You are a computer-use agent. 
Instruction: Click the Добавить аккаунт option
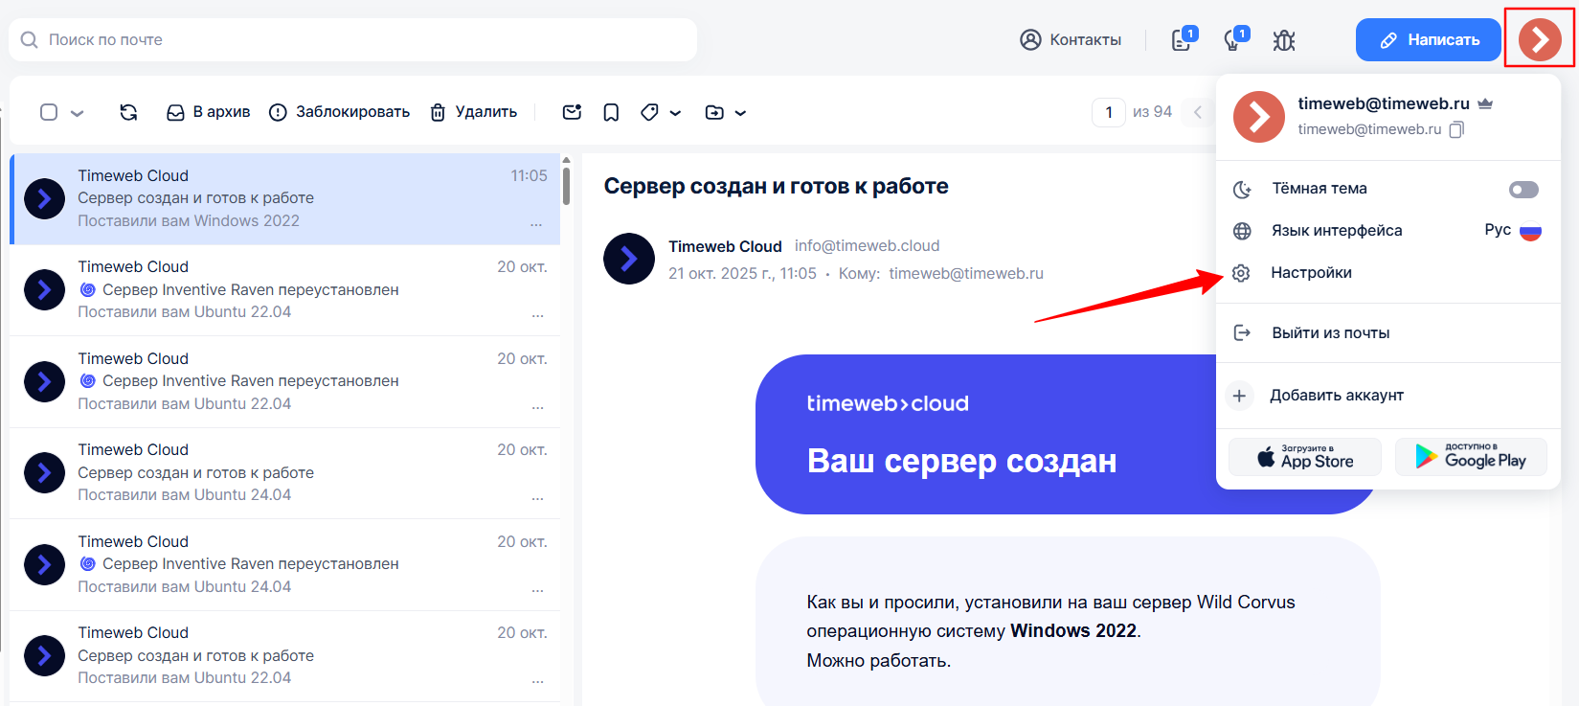(1336, 396)
